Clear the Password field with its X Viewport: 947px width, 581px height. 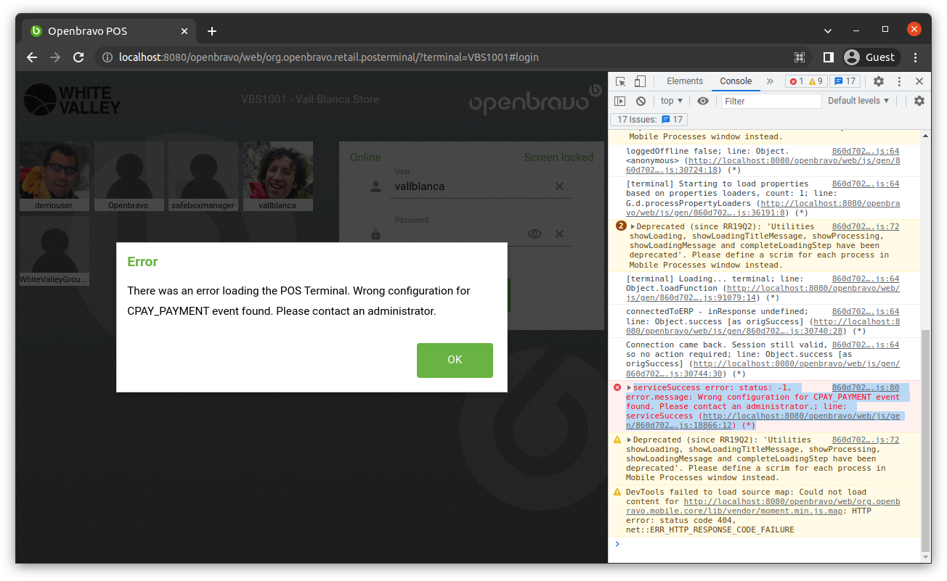pyautogui.click(x=559, y=234)
